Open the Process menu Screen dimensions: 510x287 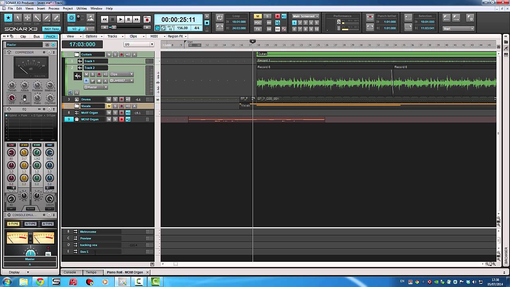click(54, 8)
